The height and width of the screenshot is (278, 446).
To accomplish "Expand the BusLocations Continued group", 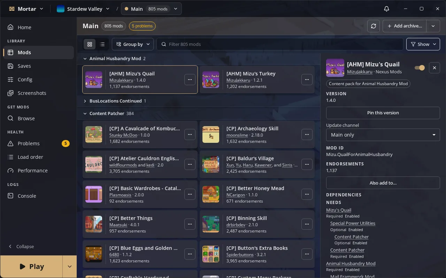I will [x=85, y=101].
